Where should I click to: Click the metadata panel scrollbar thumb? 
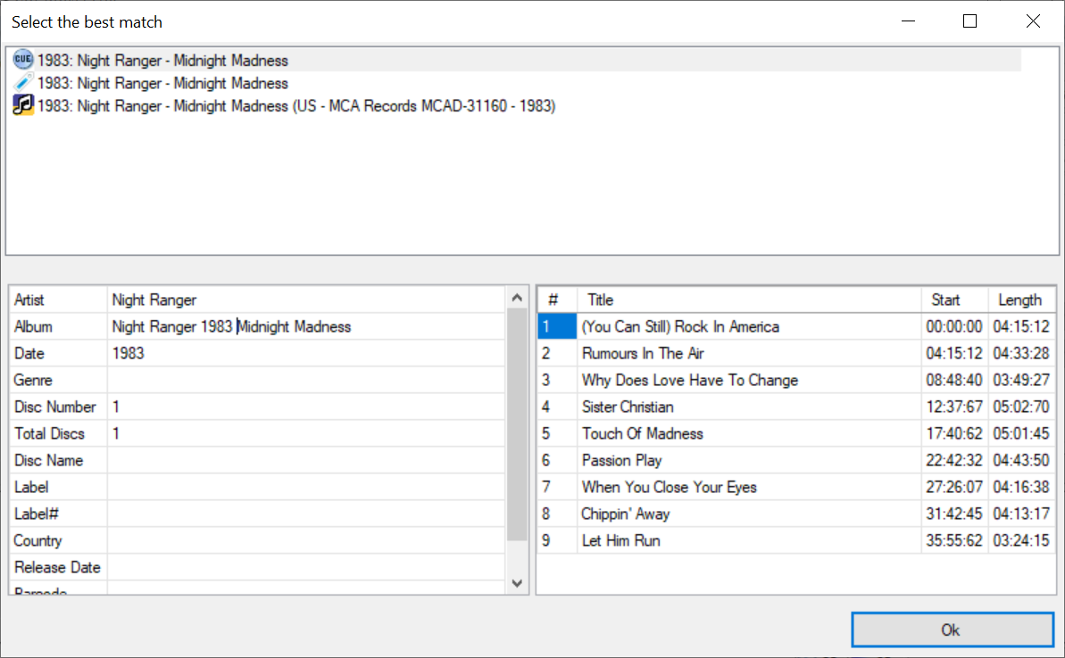tap(517, 424)
